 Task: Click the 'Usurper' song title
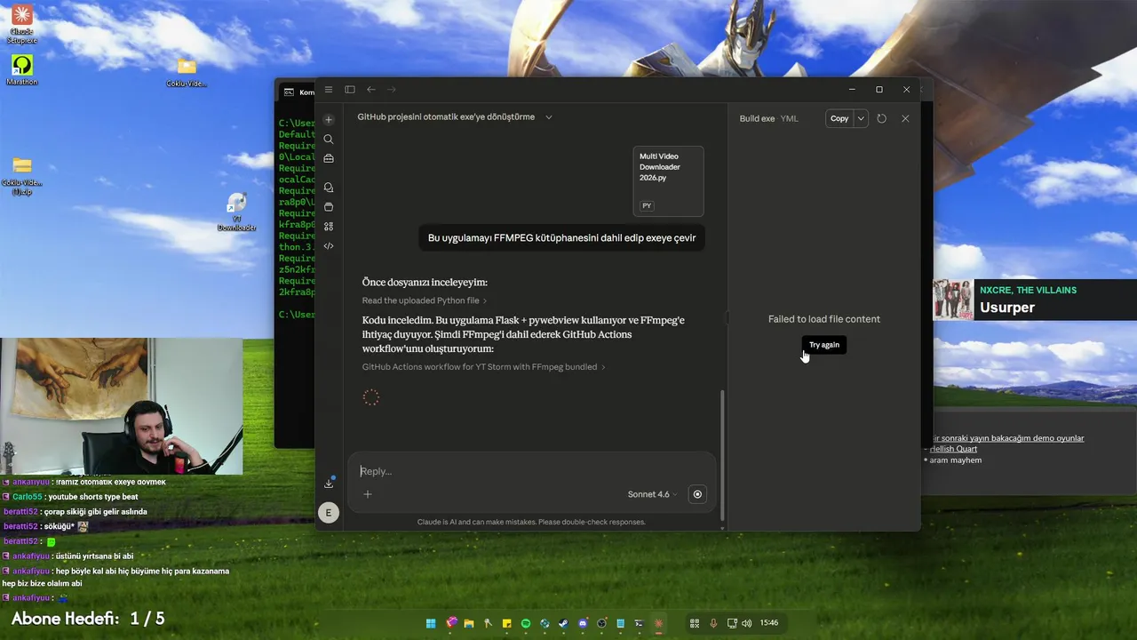pos(1007,308)
